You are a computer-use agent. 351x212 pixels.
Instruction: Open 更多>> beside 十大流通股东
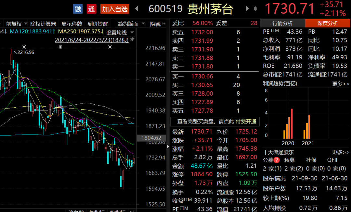coord(340,152)
